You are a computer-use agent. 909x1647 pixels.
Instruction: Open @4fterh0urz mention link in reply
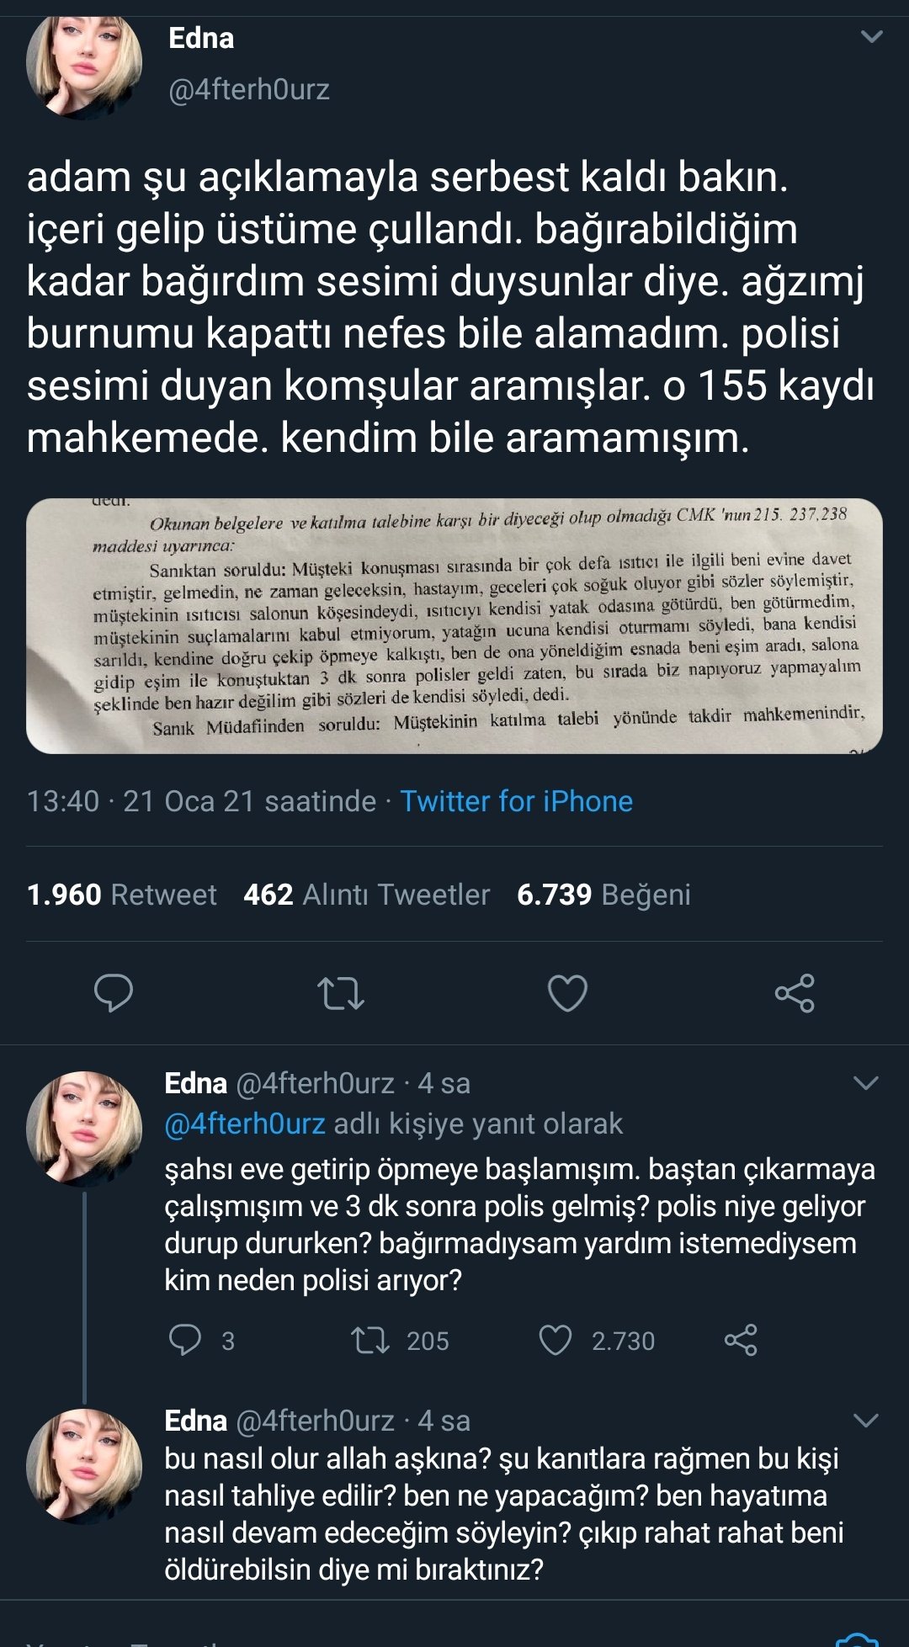coord(245,1124)
